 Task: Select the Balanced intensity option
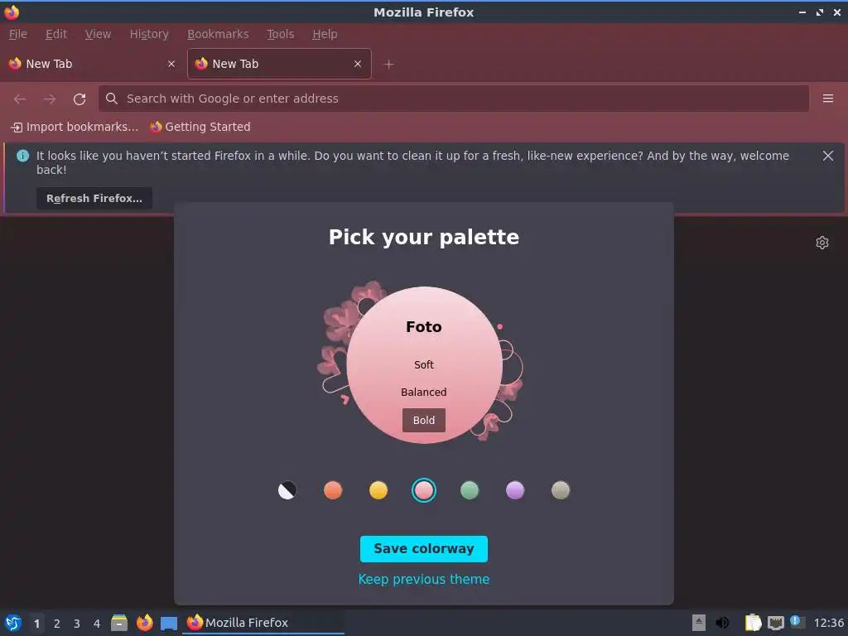point(423,392)
